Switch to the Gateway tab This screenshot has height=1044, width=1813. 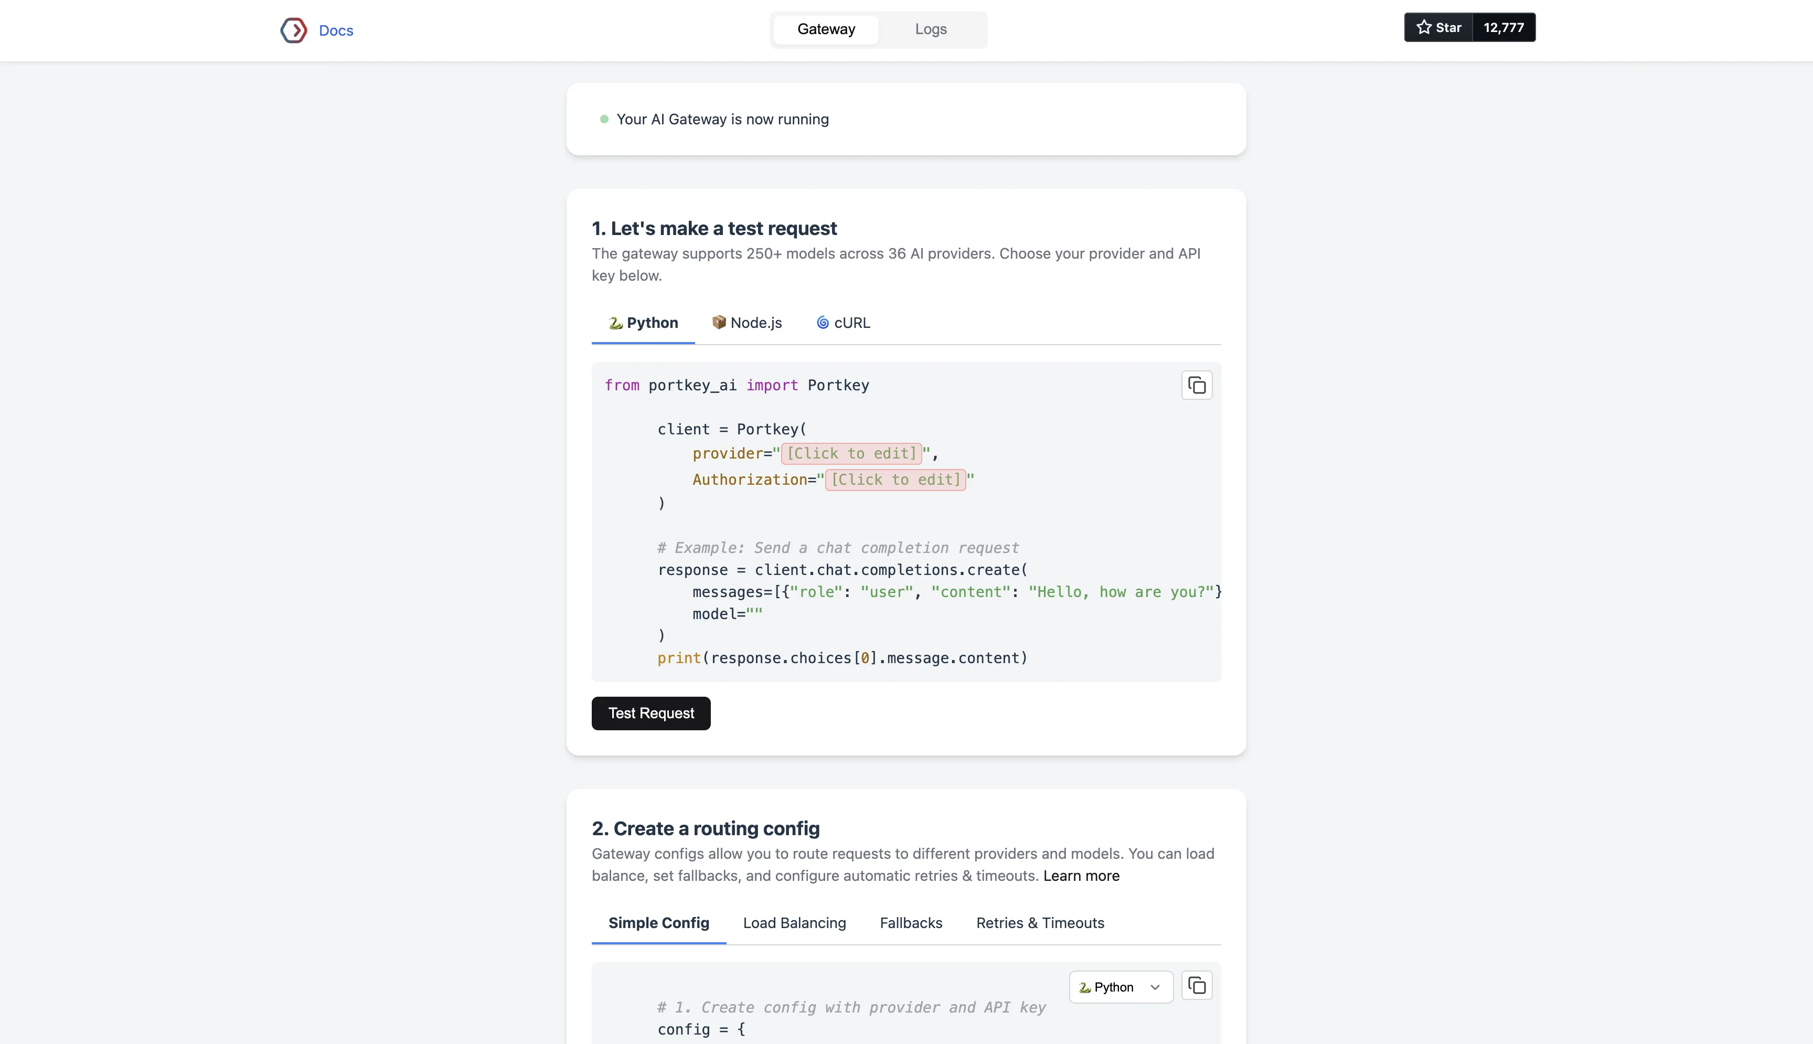(x=826, y=29)
